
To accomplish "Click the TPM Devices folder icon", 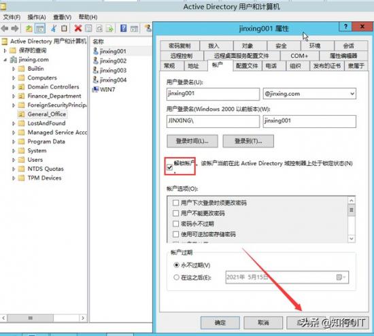I will [x=22, y=178].
